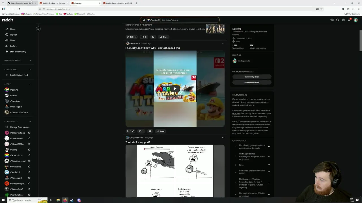The width and height of the screenshot is (362, 203).
Task: Give award on the Valve lawsuit post
Action: [x=153, y=37]
